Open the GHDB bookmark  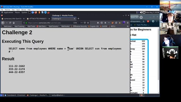pos(104,26)
